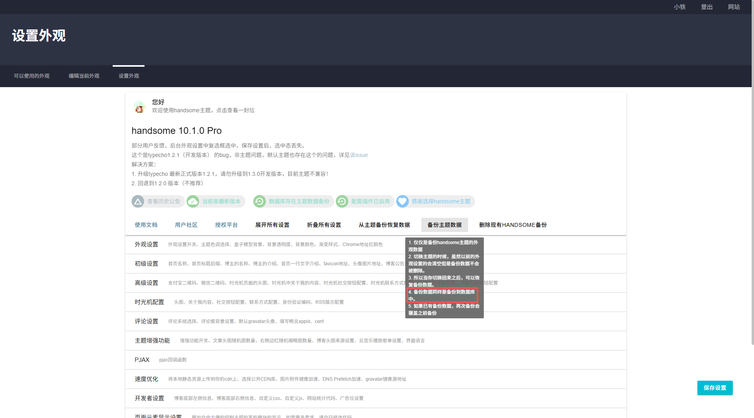The height and width of the screenshot is (418, 754).
Task: Click the welcome message 点击查看一封信
Action: coord(235,111)
